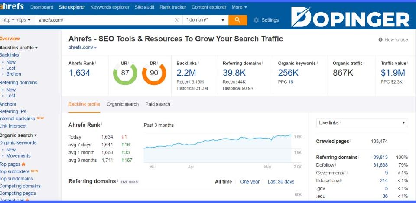
Task: Open Site audit in top navigation
Action: point(144,7)
